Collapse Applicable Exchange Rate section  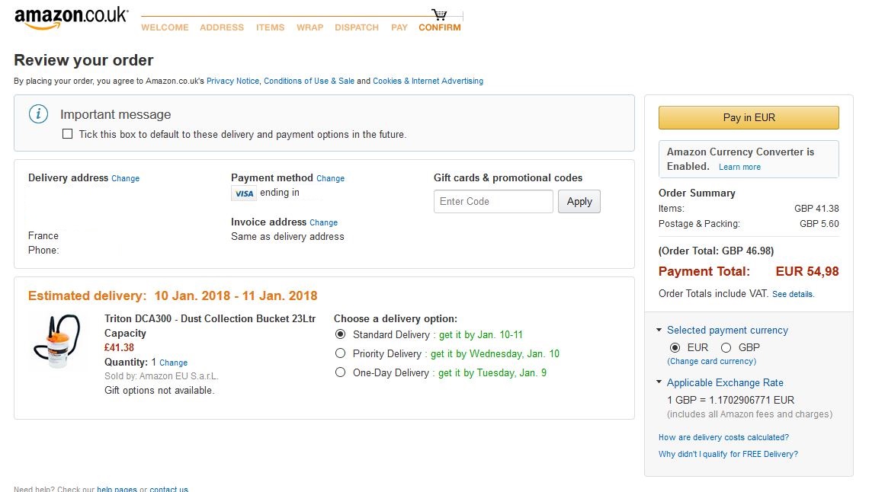tap(659, 382)
